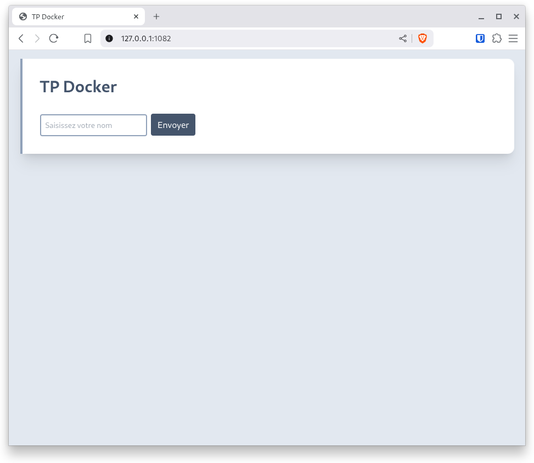The height and width of the screenshot is (463, 534).
Task: Click the Envoyer button
Action: [173, 125]
